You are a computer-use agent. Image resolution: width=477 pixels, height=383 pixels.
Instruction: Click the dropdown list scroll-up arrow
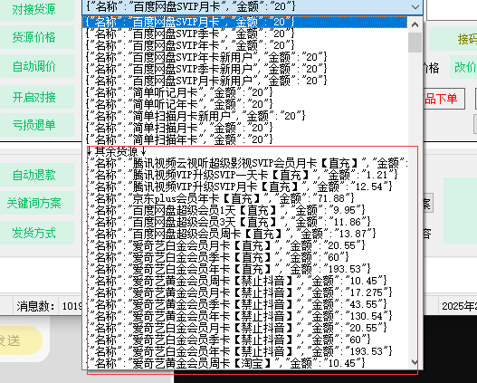coord(415,24)
